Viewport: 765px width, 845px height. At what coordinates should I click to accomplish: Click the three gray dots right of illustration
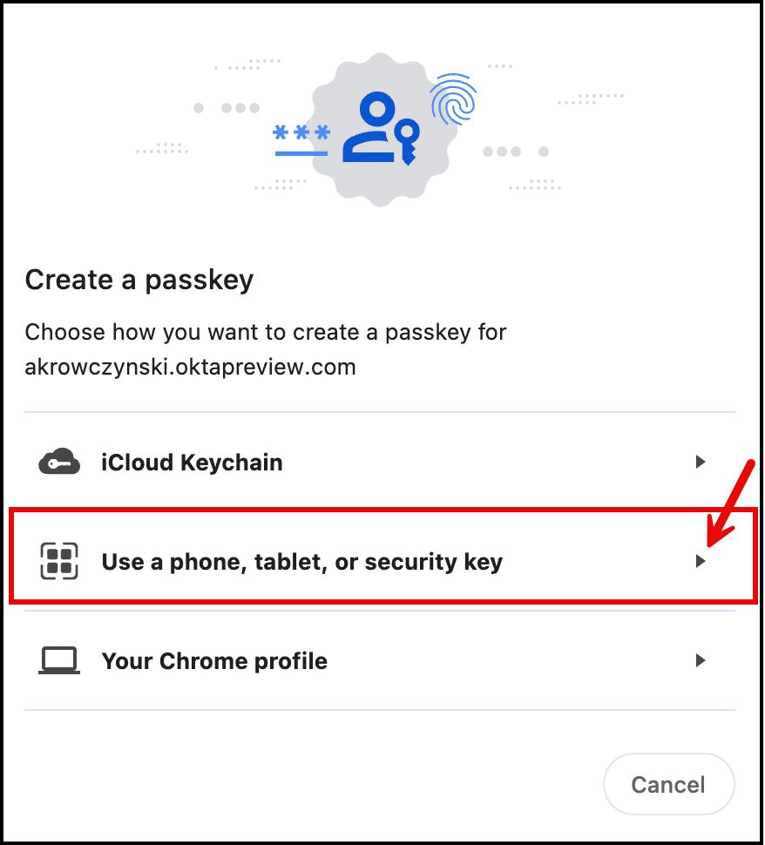pyautogui.click(x=502, y=152)
